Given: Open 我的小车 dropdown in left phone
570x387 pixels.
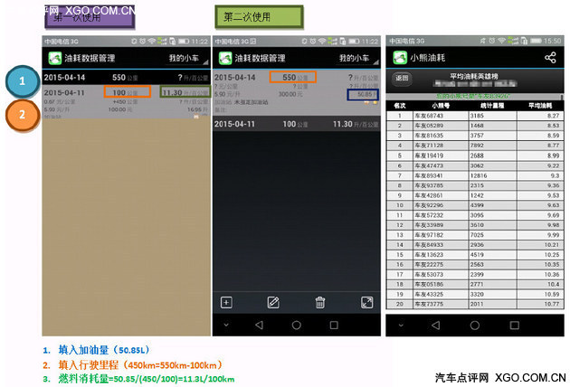Looking at the screenshot, I should click(187, 58).
